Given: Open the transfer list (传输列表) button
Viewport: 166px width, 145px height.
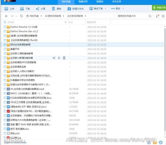Looking at the screenshot, I should click(159, 8).
